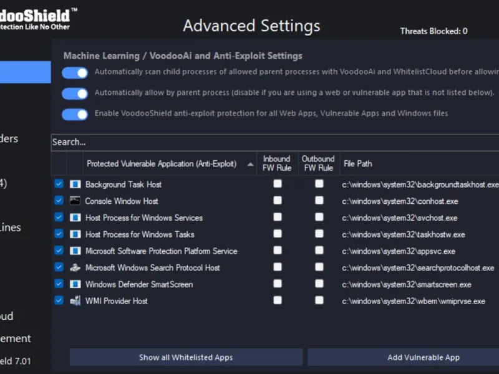Image resolution: width=499 pixels, height=374 pixels.
Task: Click the Windows Defender SmartScreen icon
Action: [x=75, y=284]
